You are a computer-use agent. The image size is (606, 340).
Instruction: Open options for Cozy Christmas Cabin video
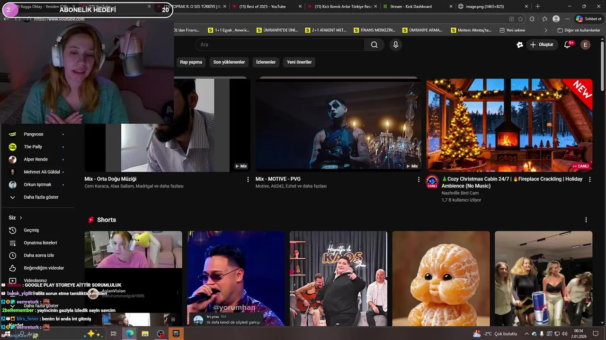pyautogui.click(x=589, y=179)
